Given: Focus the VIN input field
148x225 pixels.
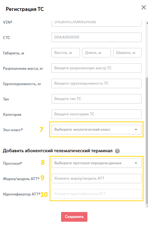Looking at the screenshot, I should (96, 24).
